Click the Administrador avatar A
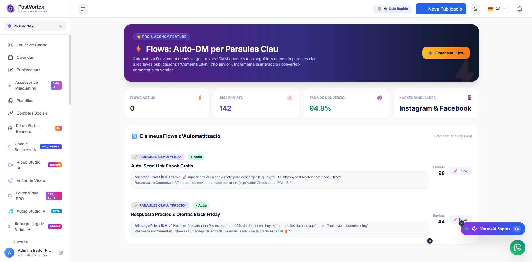This screenshot has height=262, width=532. [x=9, y=253]
